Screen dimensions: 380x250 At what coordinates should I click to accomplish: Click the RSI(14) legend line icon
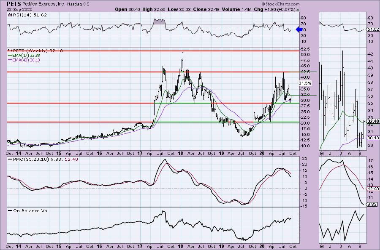[9, 15]
